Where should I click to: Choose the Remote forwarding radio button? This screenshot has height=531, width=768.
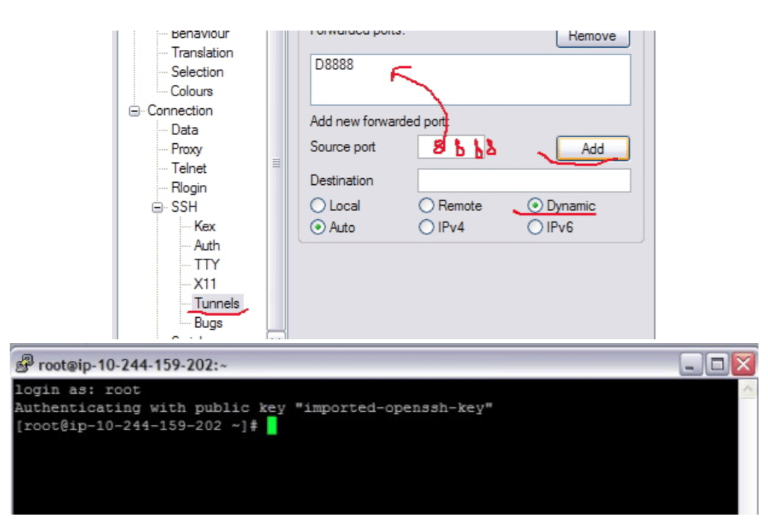pyautogui.click(x=426, y=206)
